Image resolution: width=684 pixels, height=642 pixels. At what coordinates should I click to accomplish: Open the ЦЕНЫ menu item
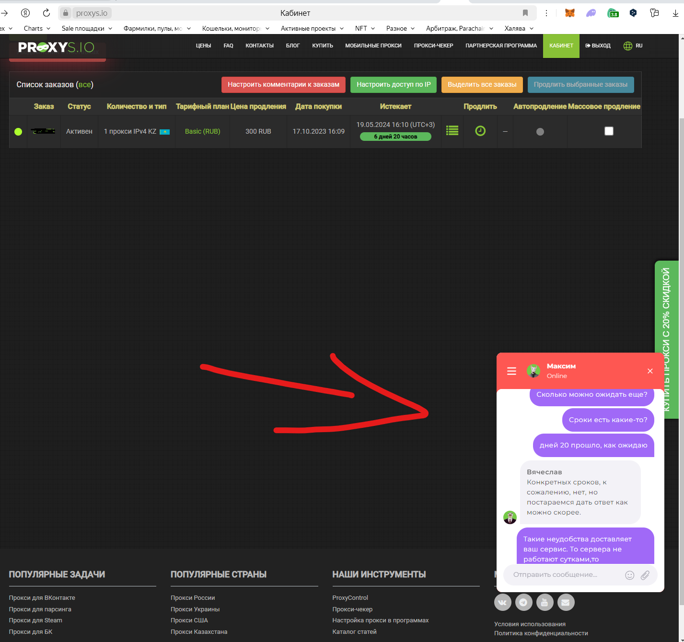click(x=203, y=46)
